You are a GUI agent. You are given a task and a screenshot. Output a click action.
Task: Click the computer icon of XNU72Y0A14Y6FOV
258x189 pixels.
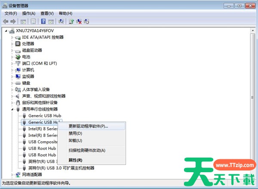click(x=12, y=31)
